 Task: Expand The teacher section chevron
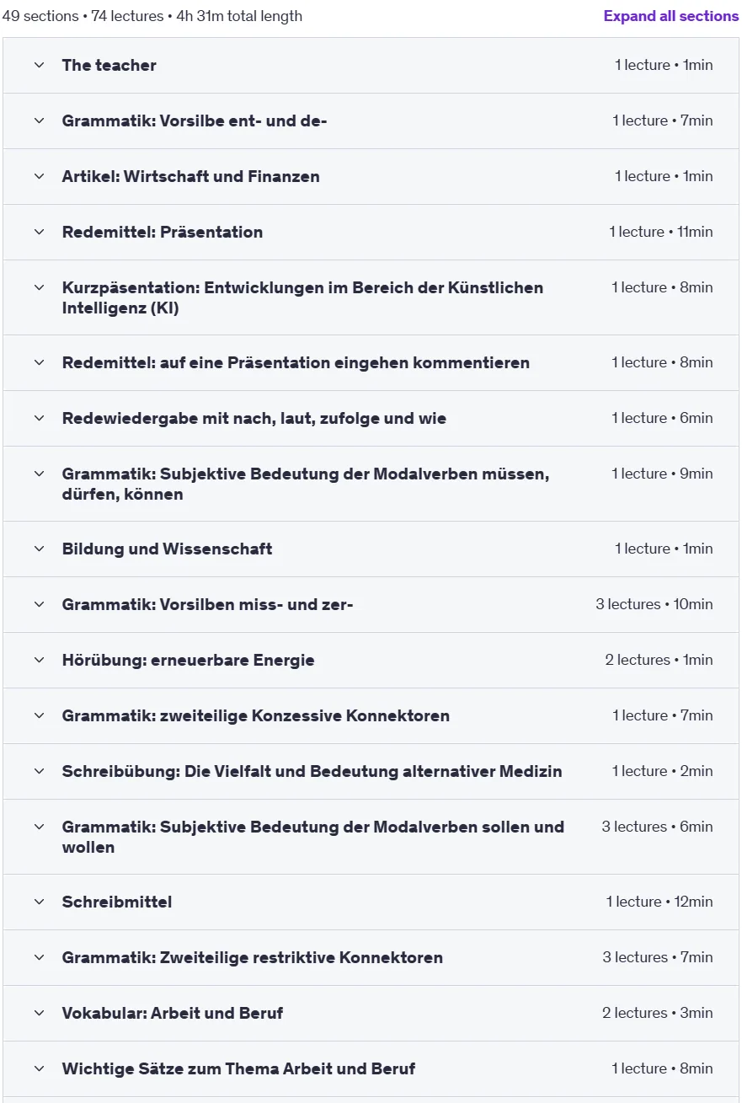(x=39, y=65)
